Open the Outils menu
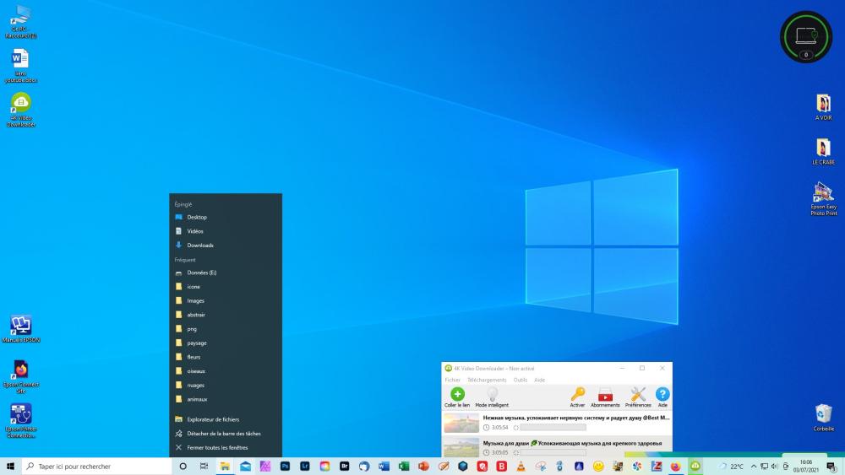845x475 pixels. 520,380
